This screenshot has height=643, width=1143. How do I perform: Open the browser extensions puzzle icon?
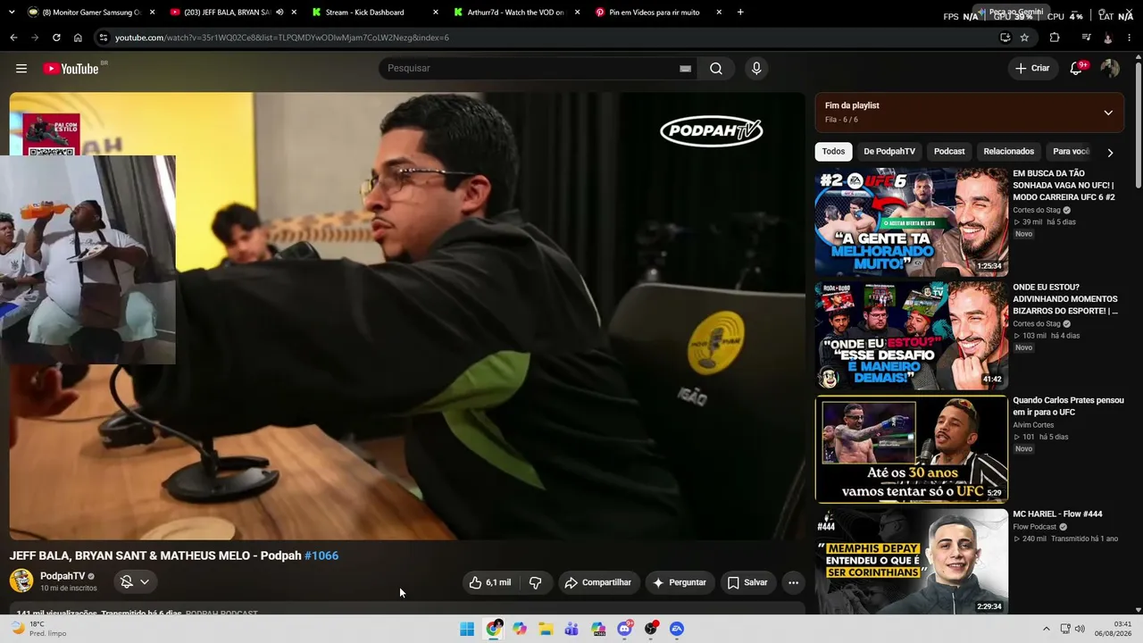1055,38
